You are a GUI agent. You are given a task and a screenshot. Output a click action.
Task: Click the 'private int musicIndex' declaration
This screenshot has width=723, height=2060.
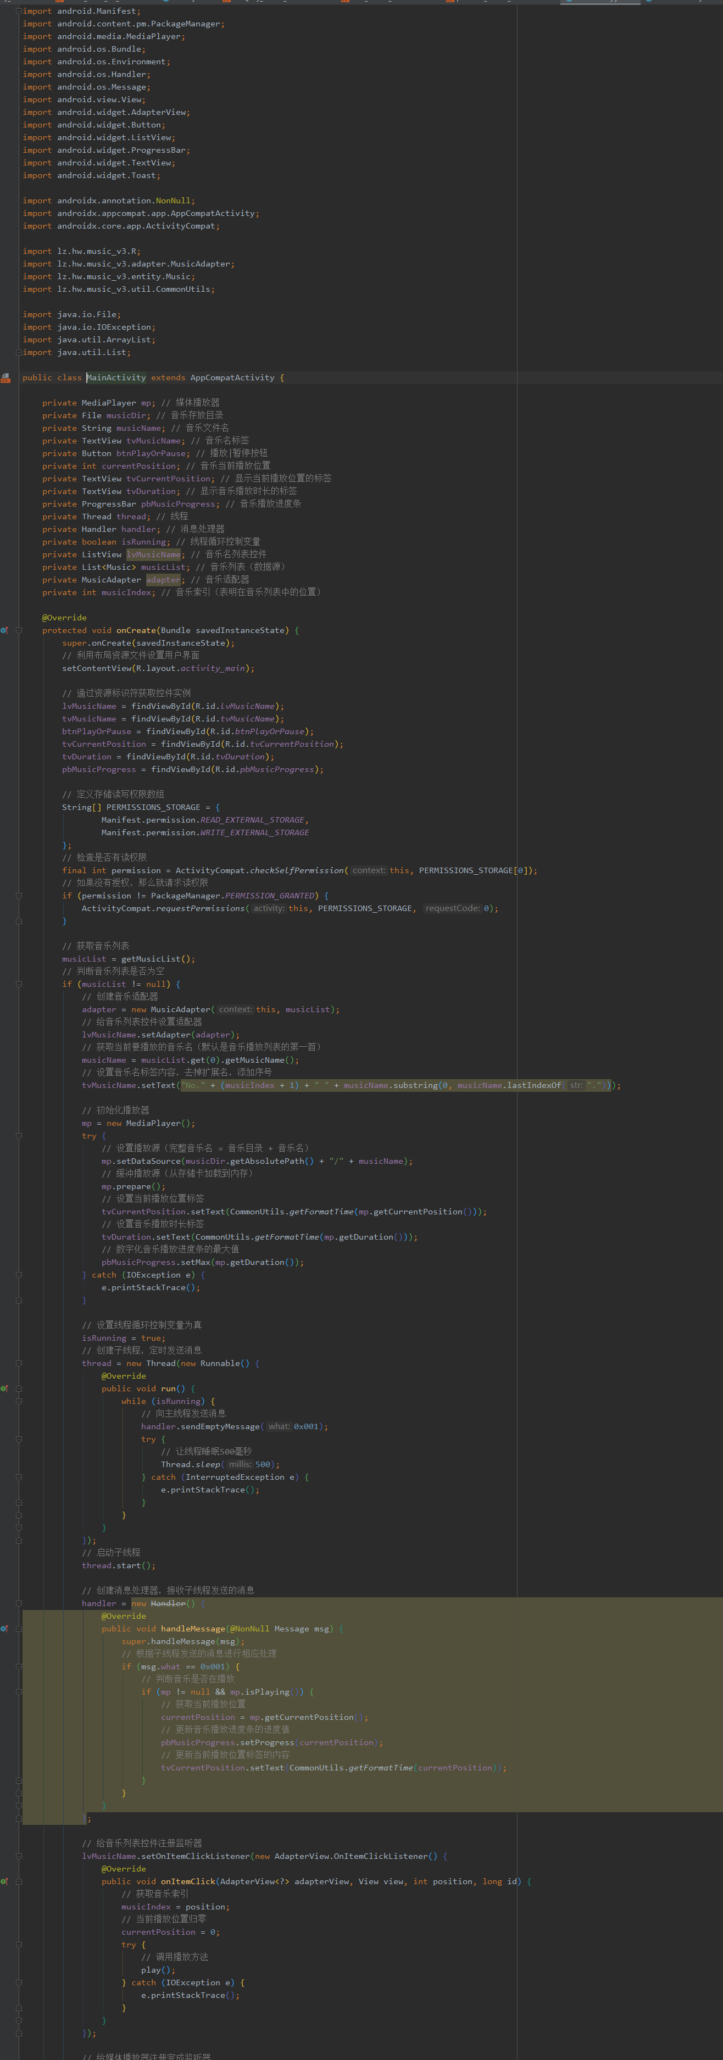pos(99,592)
